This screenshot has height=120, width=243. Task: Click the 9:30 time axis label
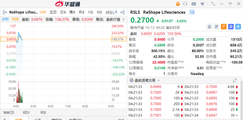pos(111,106)
